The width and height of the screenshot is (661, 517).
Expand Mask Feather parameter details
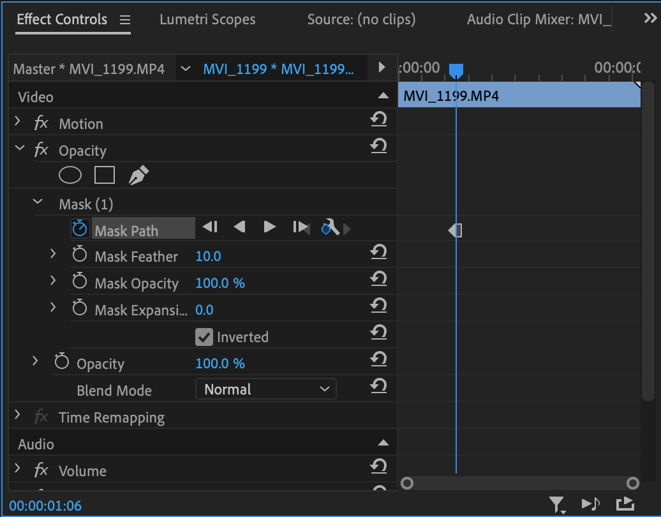[x=53, y=253]
